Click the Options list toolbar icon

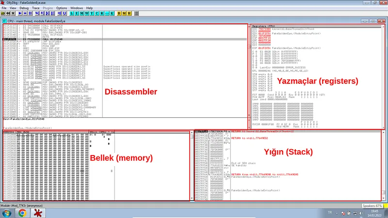pyautogui.click(x=136, y=14)
